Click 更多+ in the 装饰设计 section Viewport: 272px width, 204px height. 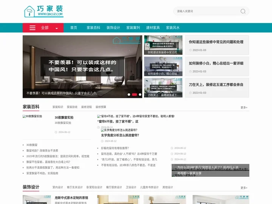click(x=244, y=188)
